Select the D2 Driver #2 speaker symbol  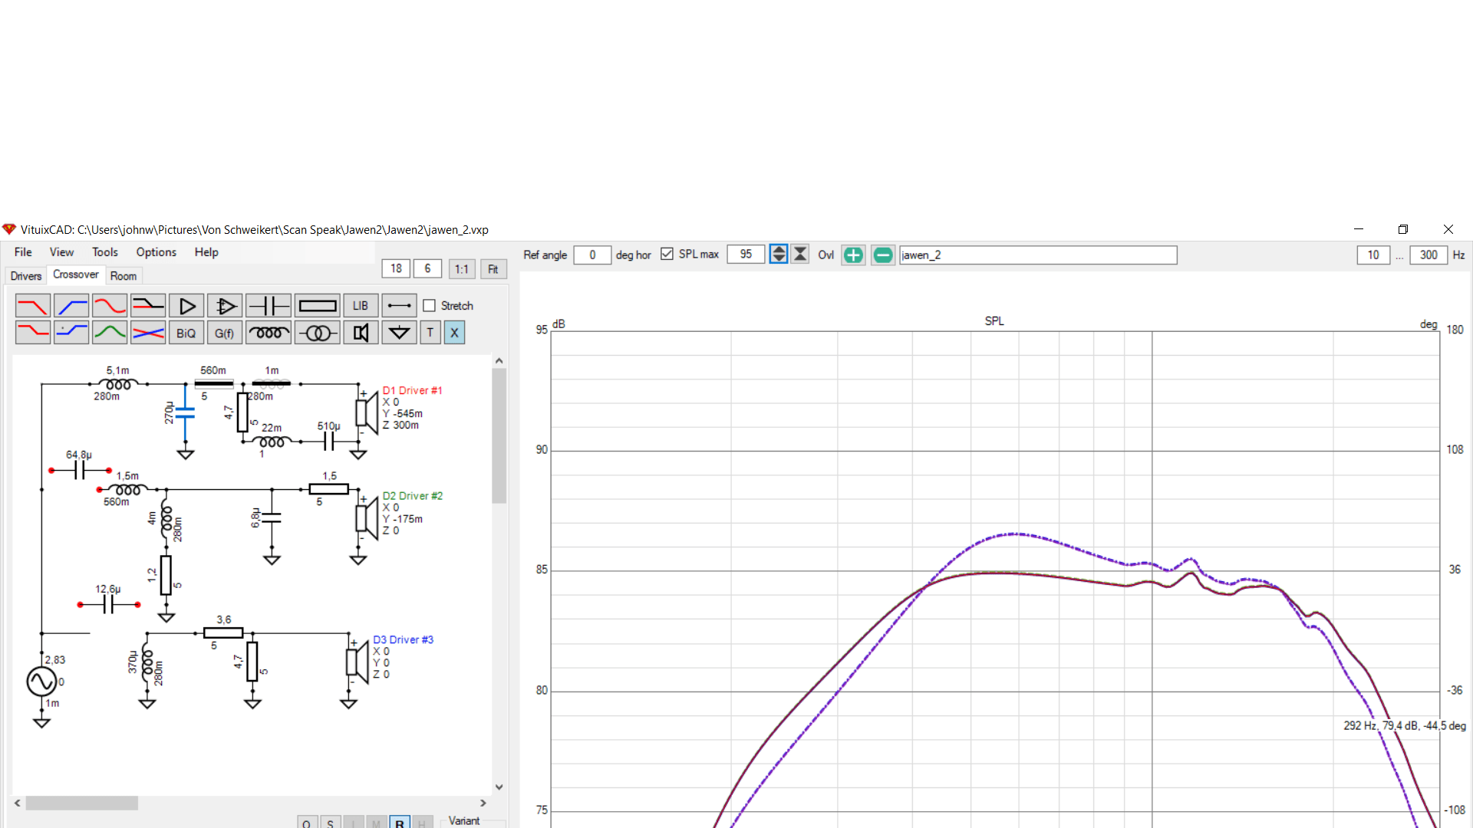pyautogui.click(x=367, y=518)
